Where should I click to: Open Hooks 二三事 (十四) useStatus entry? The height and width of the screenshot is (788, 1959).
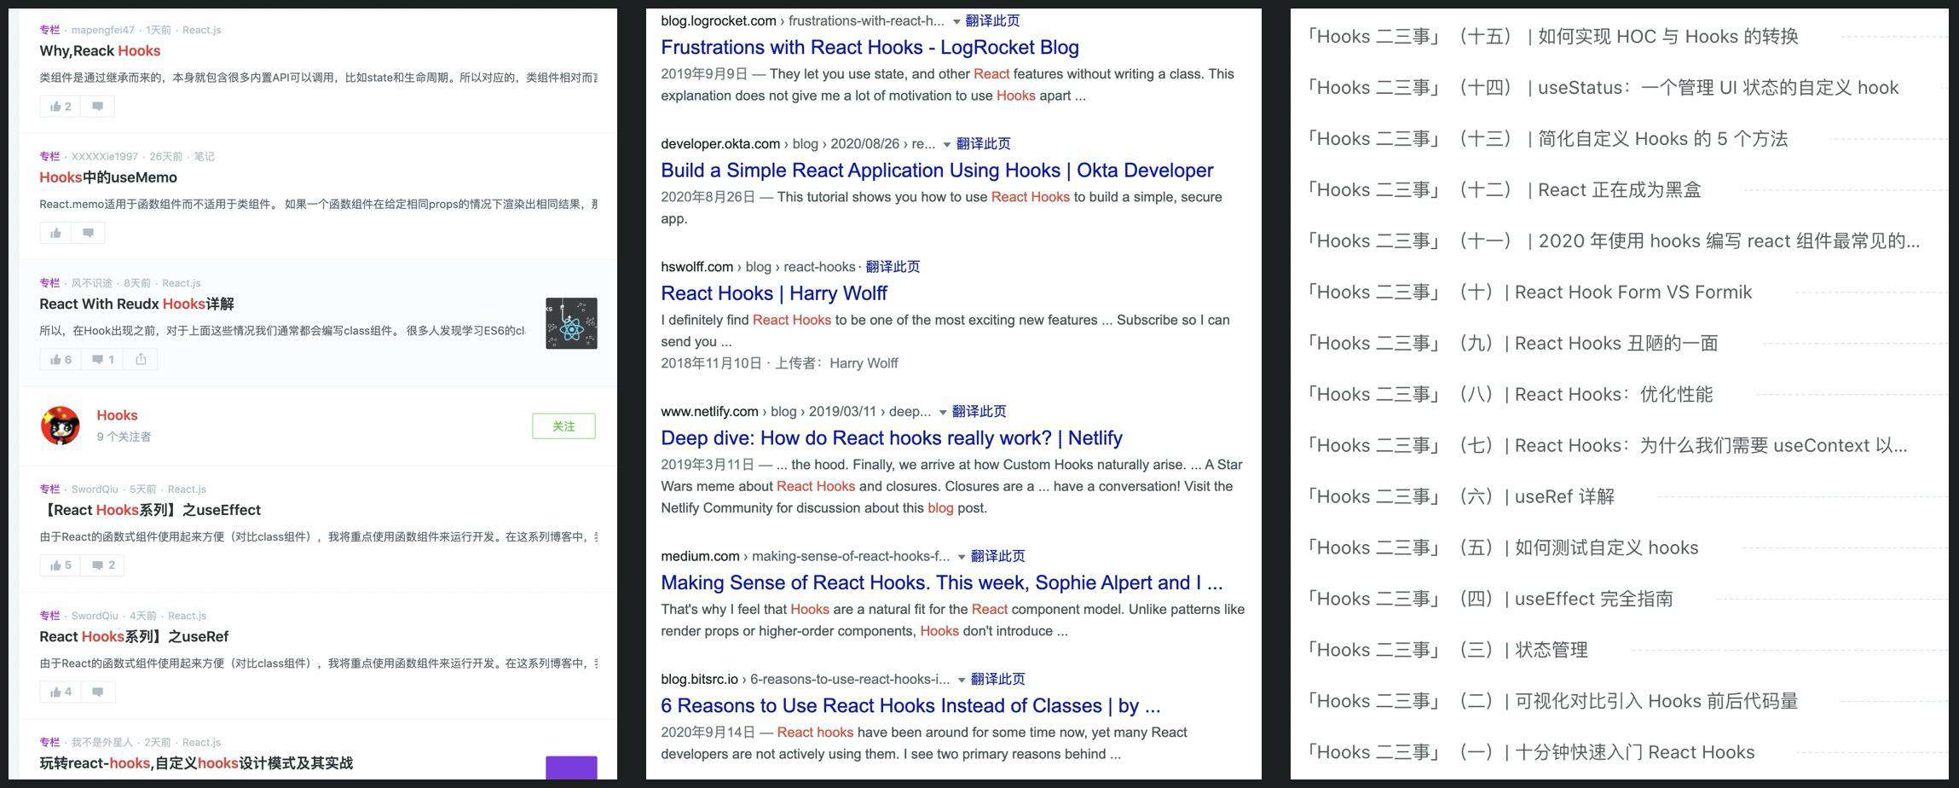pos(1603,87)
